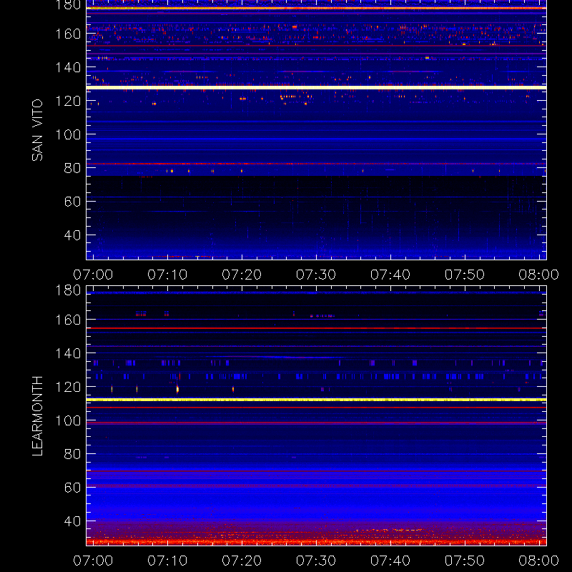Click the 07:30 time label under the San Vito plot
Image resolution: width=572 pixels, height=572 pixels.
pos(316,275)
